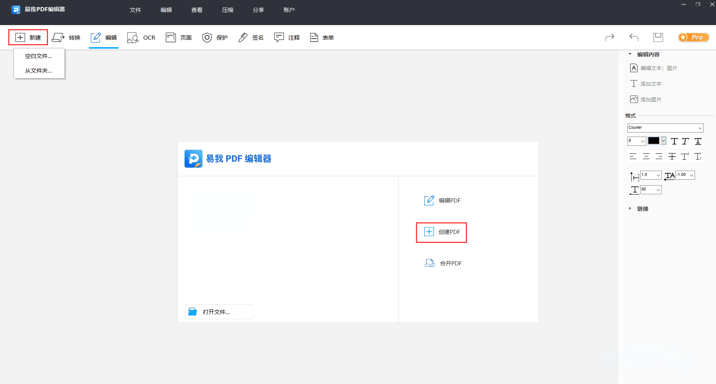The image size is (716, 384).
Task: Toggle strikethrough text formatting
Action: [x=672, y=156]
